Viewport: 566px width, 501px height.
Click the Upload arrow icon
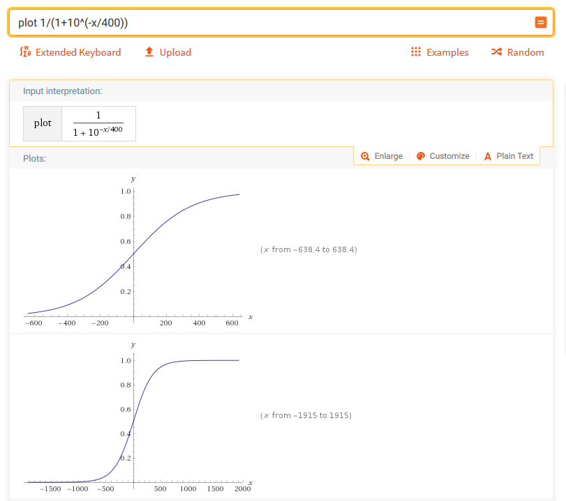tap(149, 52)
